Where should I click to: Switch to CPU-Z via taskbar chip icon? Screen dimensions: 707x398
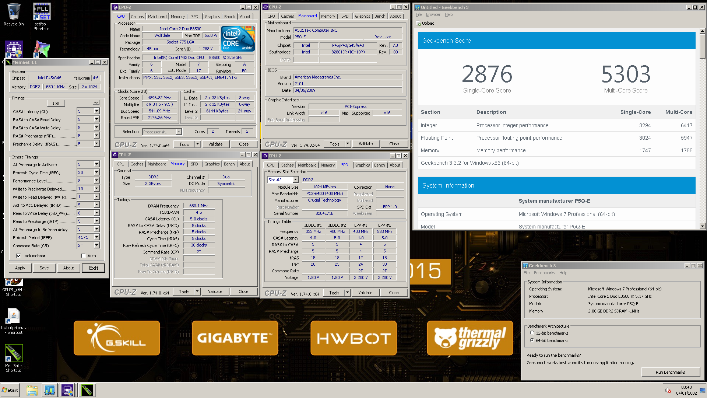click(68, 390)
